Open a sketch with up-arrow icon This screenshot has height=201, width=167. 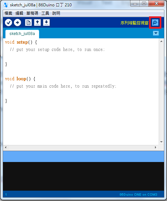click(37, 23)
